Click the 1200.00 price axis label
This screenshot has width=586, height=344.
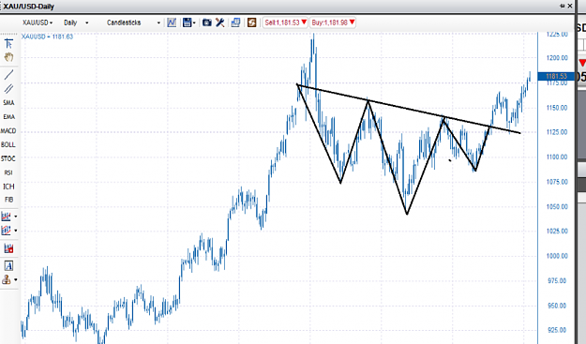[557, 58]
